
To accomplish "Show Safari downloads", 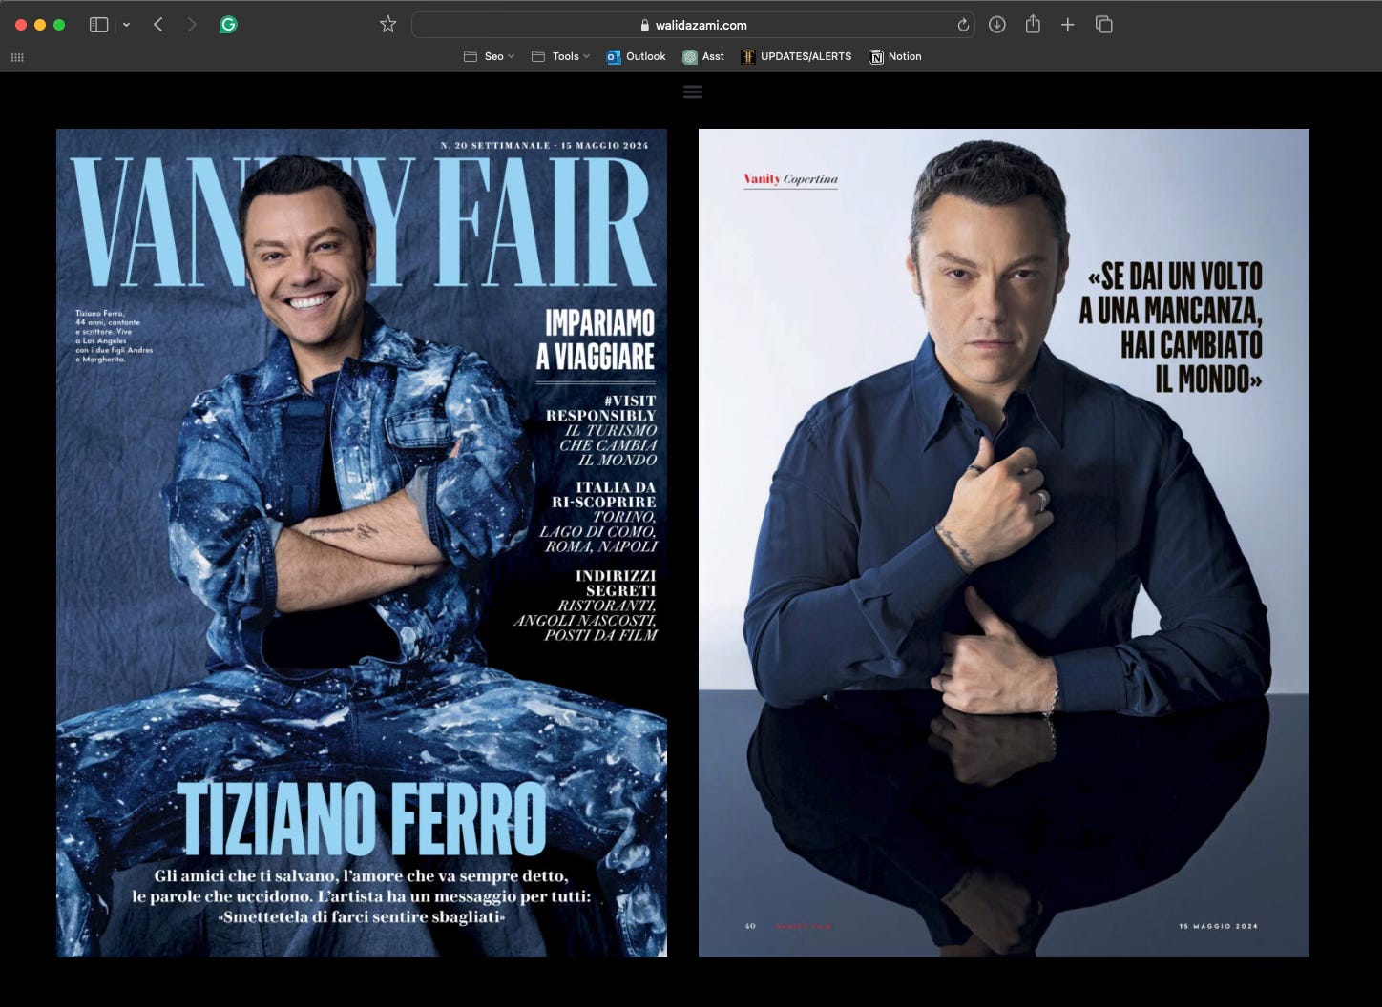I will [996, 25].
